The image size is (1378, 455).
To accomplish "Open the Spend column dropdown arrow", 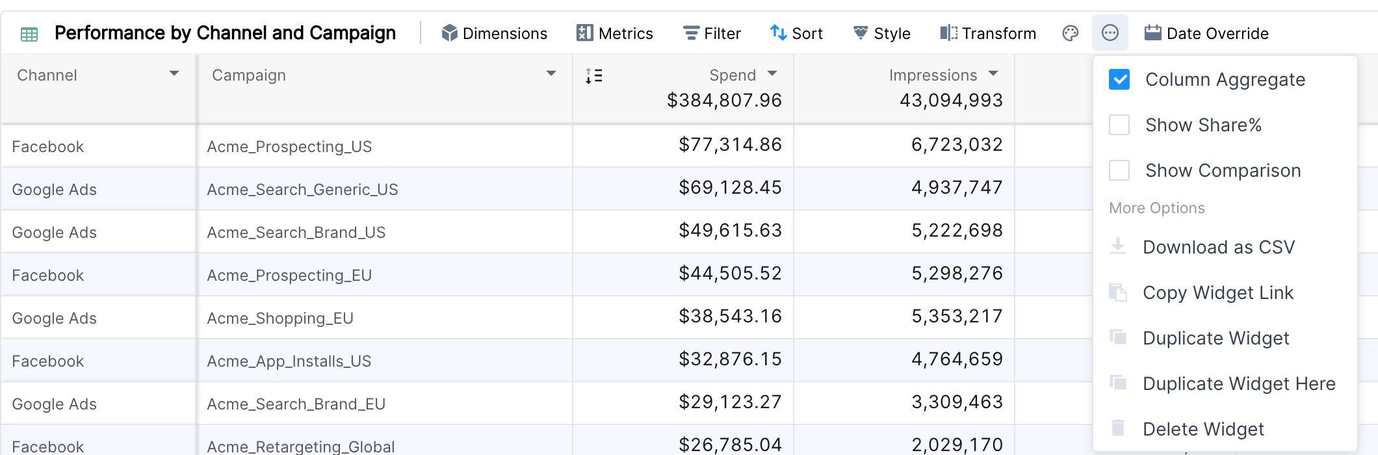I will click(772, 74).
